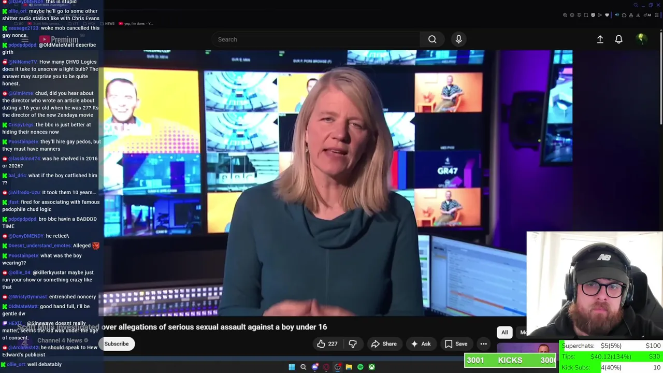Start a browser snapshot selection
663x373 pixels.
click(586, 15)
